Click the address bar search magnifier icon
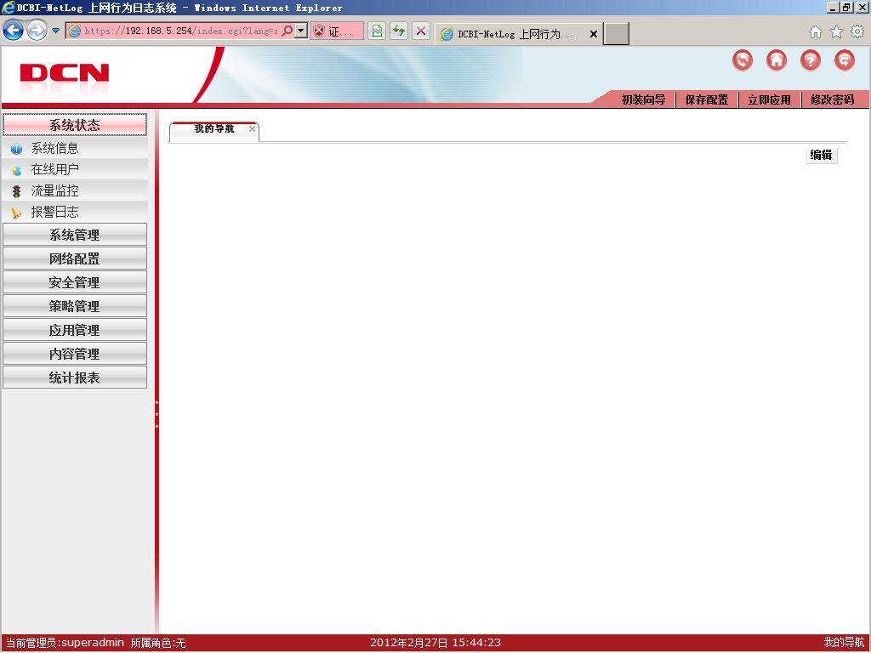This screenshot has height=653, width=871. pyautogui.click(x=287, y=31)
